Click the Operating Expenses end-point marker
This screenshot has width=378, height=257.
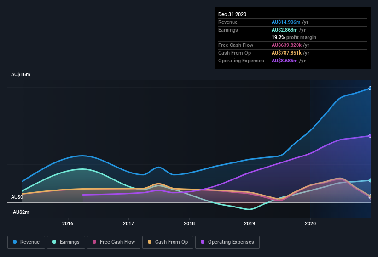tap(370, 136)
